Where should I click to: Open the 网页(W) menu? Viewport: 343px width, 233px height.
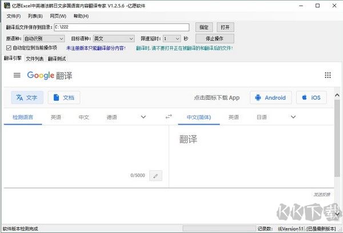[x=58, y=16]
